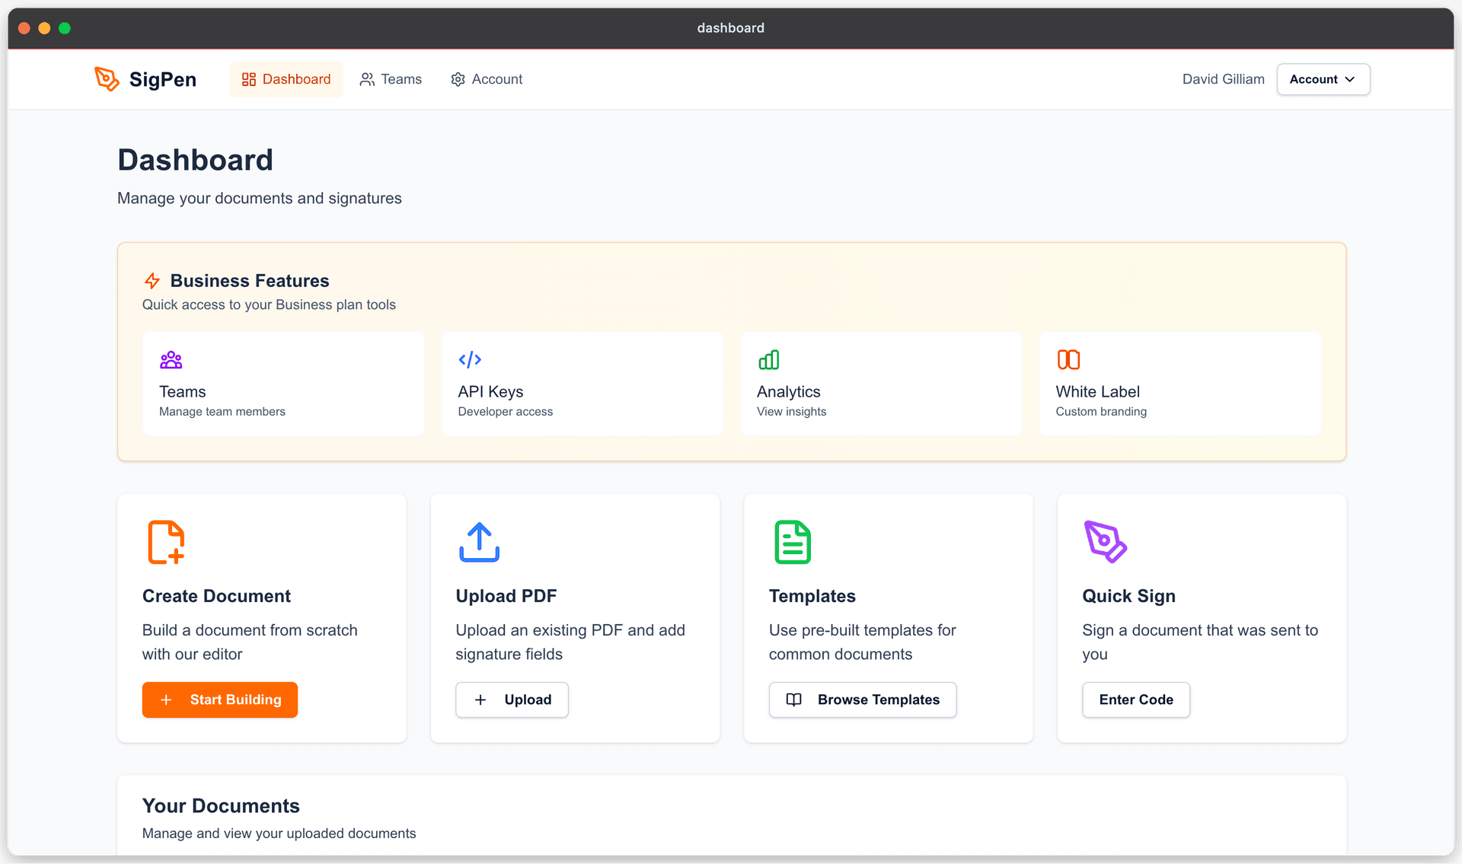Select the Create Document file icon

[166, 542]
